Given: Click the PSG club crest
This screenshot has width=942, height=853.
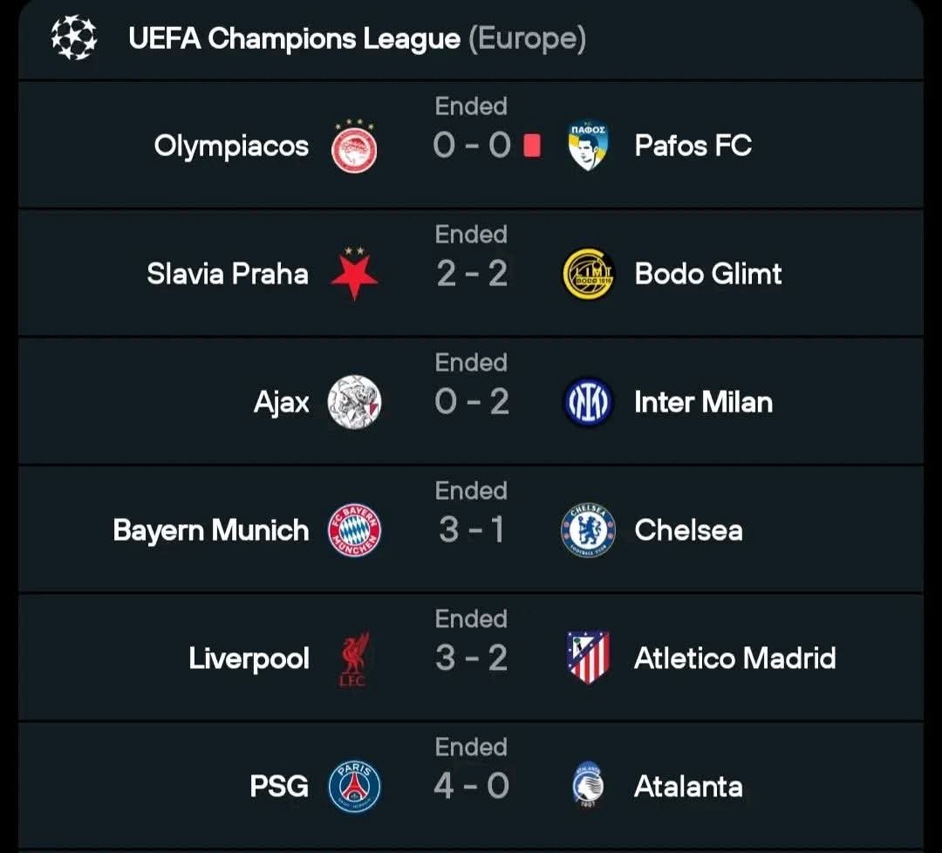Looking at the screenshot, I should click(354, 786).
